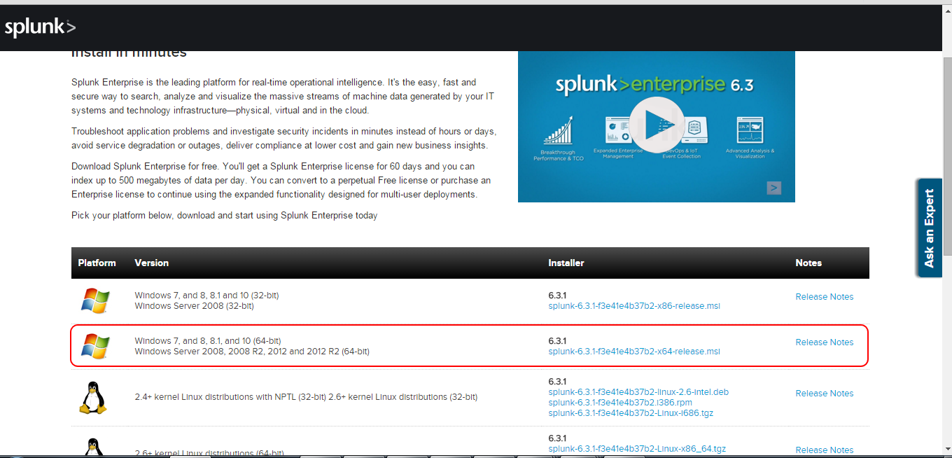Viewport: 952px width, 458px height.
Task: Download the i386.rpm package
Action: coord(620,403)
